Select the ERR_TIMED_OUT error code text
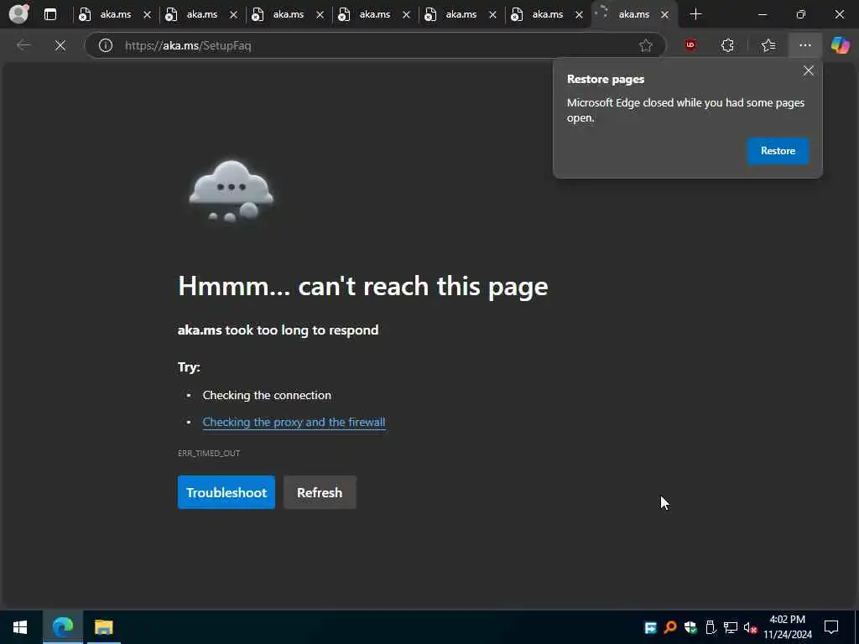Viewport: 859px width, 644px height. point(209,453)
